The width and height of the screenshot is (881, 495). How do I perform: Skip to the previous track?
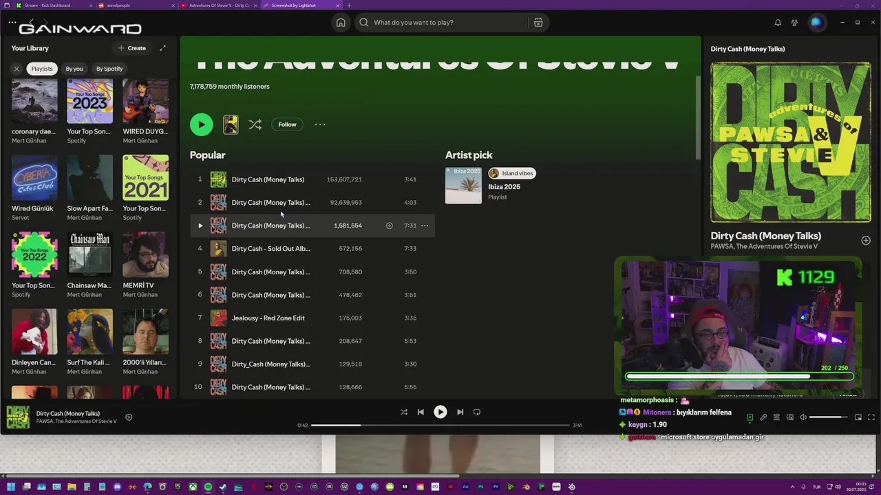tap(421, 412)
